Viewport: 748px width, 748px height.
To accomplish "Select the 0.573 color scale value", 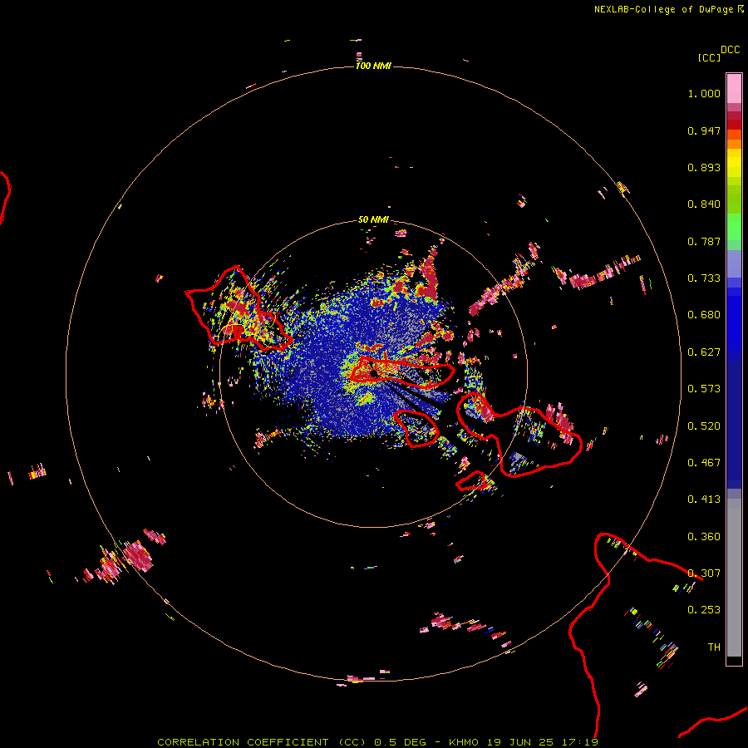I will tap(704, 389).
